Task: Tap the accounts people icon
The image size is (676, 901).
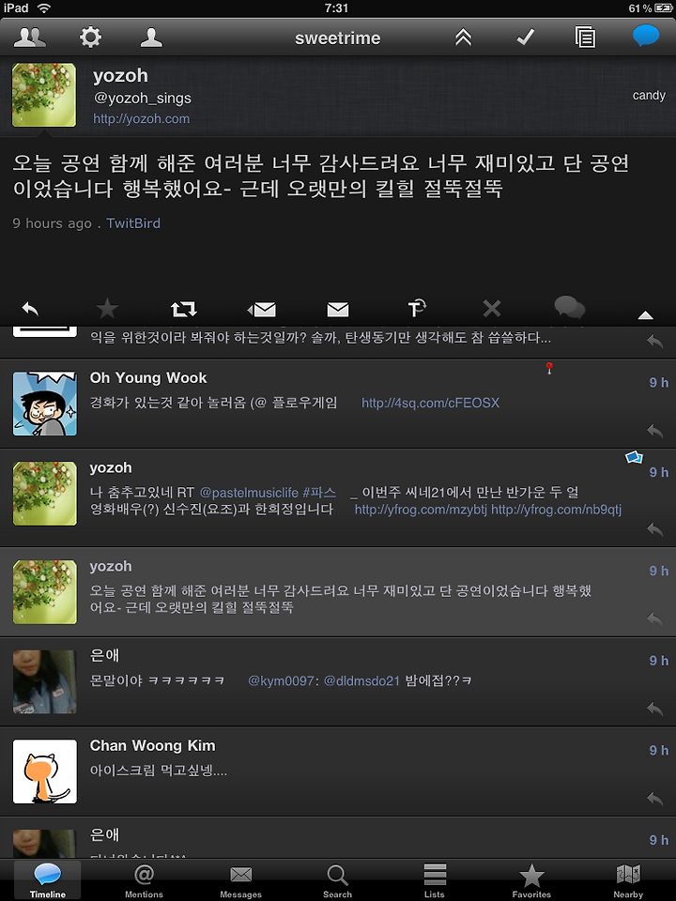Action: pyautogui.click(x=30, y=38)
